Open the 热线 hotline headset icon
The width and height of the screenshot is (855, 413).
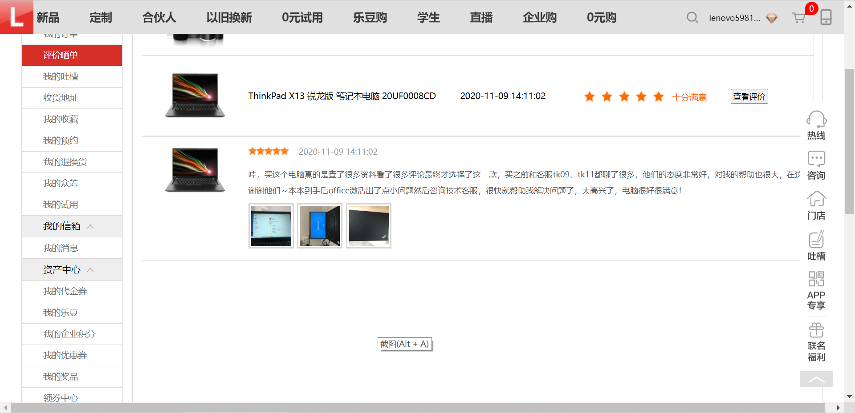[x=816, y=119]
